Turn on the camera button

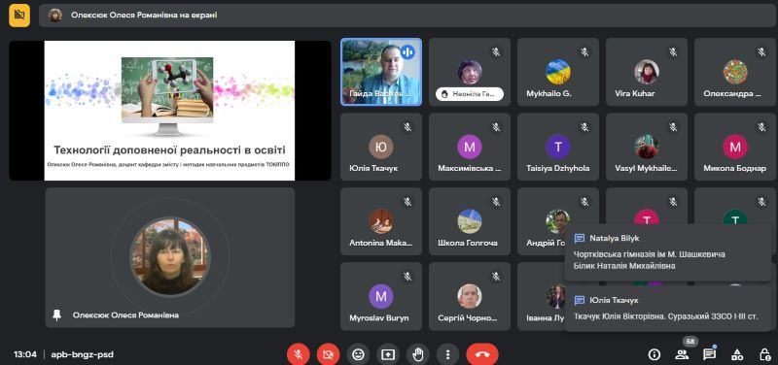click(328, 354)
